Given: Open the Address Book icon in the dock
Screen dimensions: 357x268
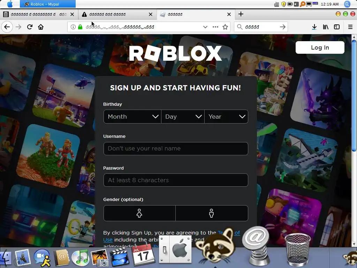Looking at the screenshot, I should point(61,258).
